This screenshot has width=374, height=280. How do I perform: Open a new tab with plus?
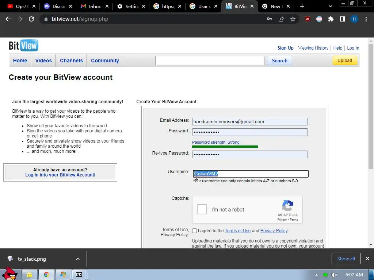coord(302,7)
